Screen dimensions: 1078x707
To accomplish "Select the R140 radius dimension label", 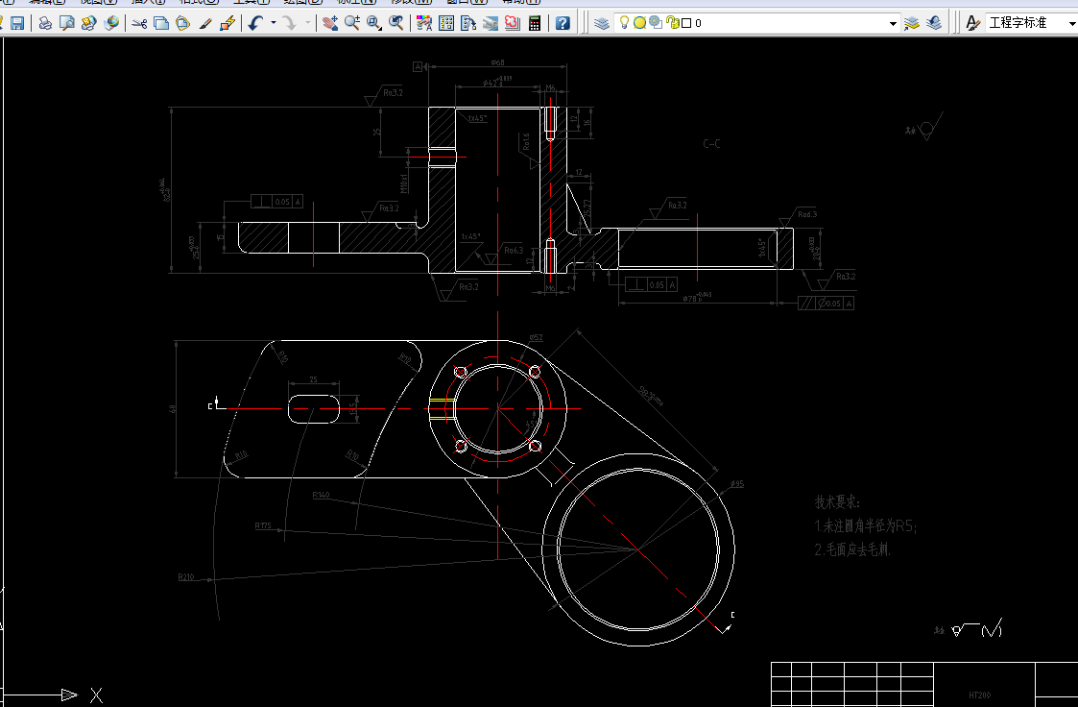I will (x=321, y=495).
